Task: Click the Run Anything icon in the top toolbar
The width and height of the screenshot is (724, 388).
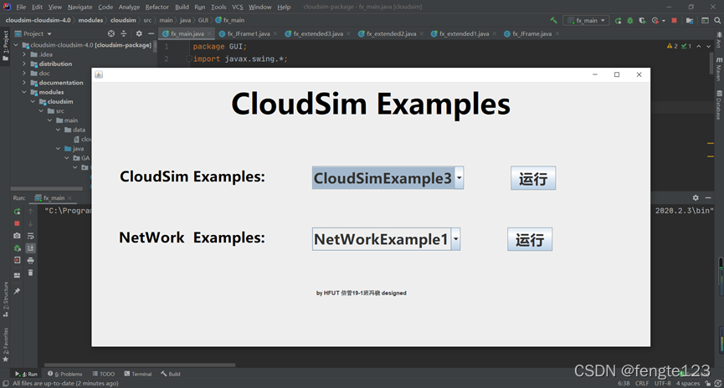Action: tap(705, 20)
